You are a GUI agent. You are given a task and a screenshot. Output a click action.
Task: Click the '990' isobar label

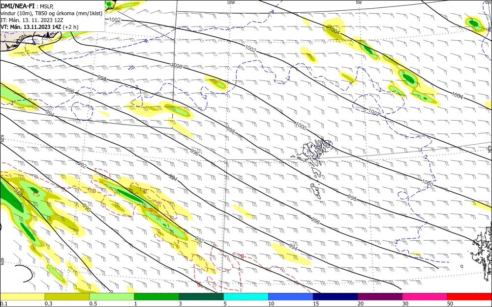coord(87,207)
